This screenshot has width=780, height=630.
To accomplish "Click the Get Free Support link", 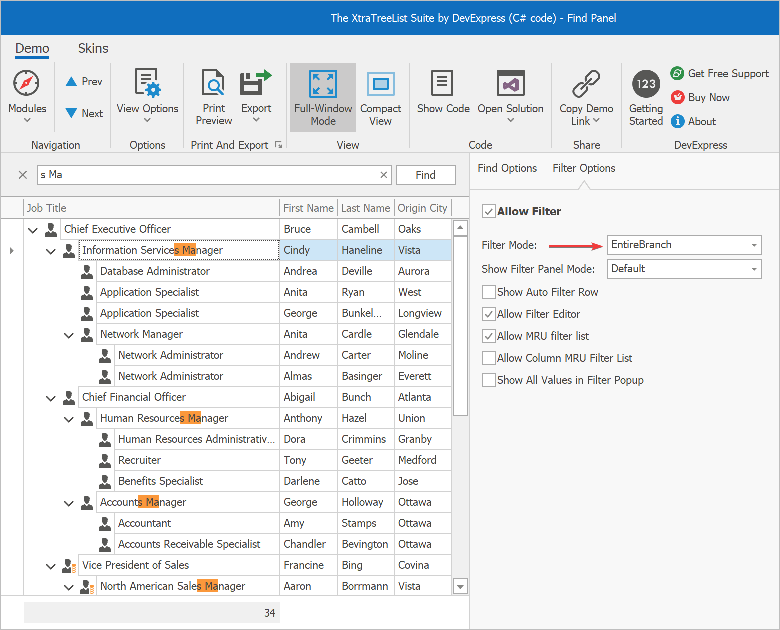I will [728, 74].
